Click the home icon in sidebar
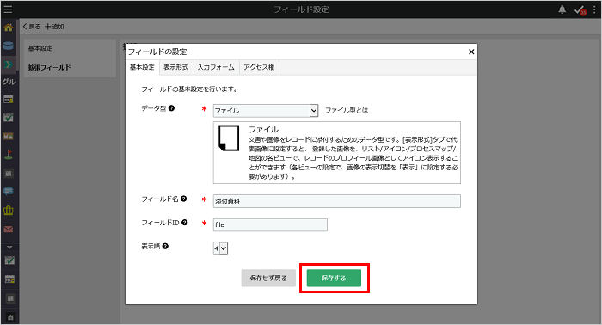 [8, 28]
